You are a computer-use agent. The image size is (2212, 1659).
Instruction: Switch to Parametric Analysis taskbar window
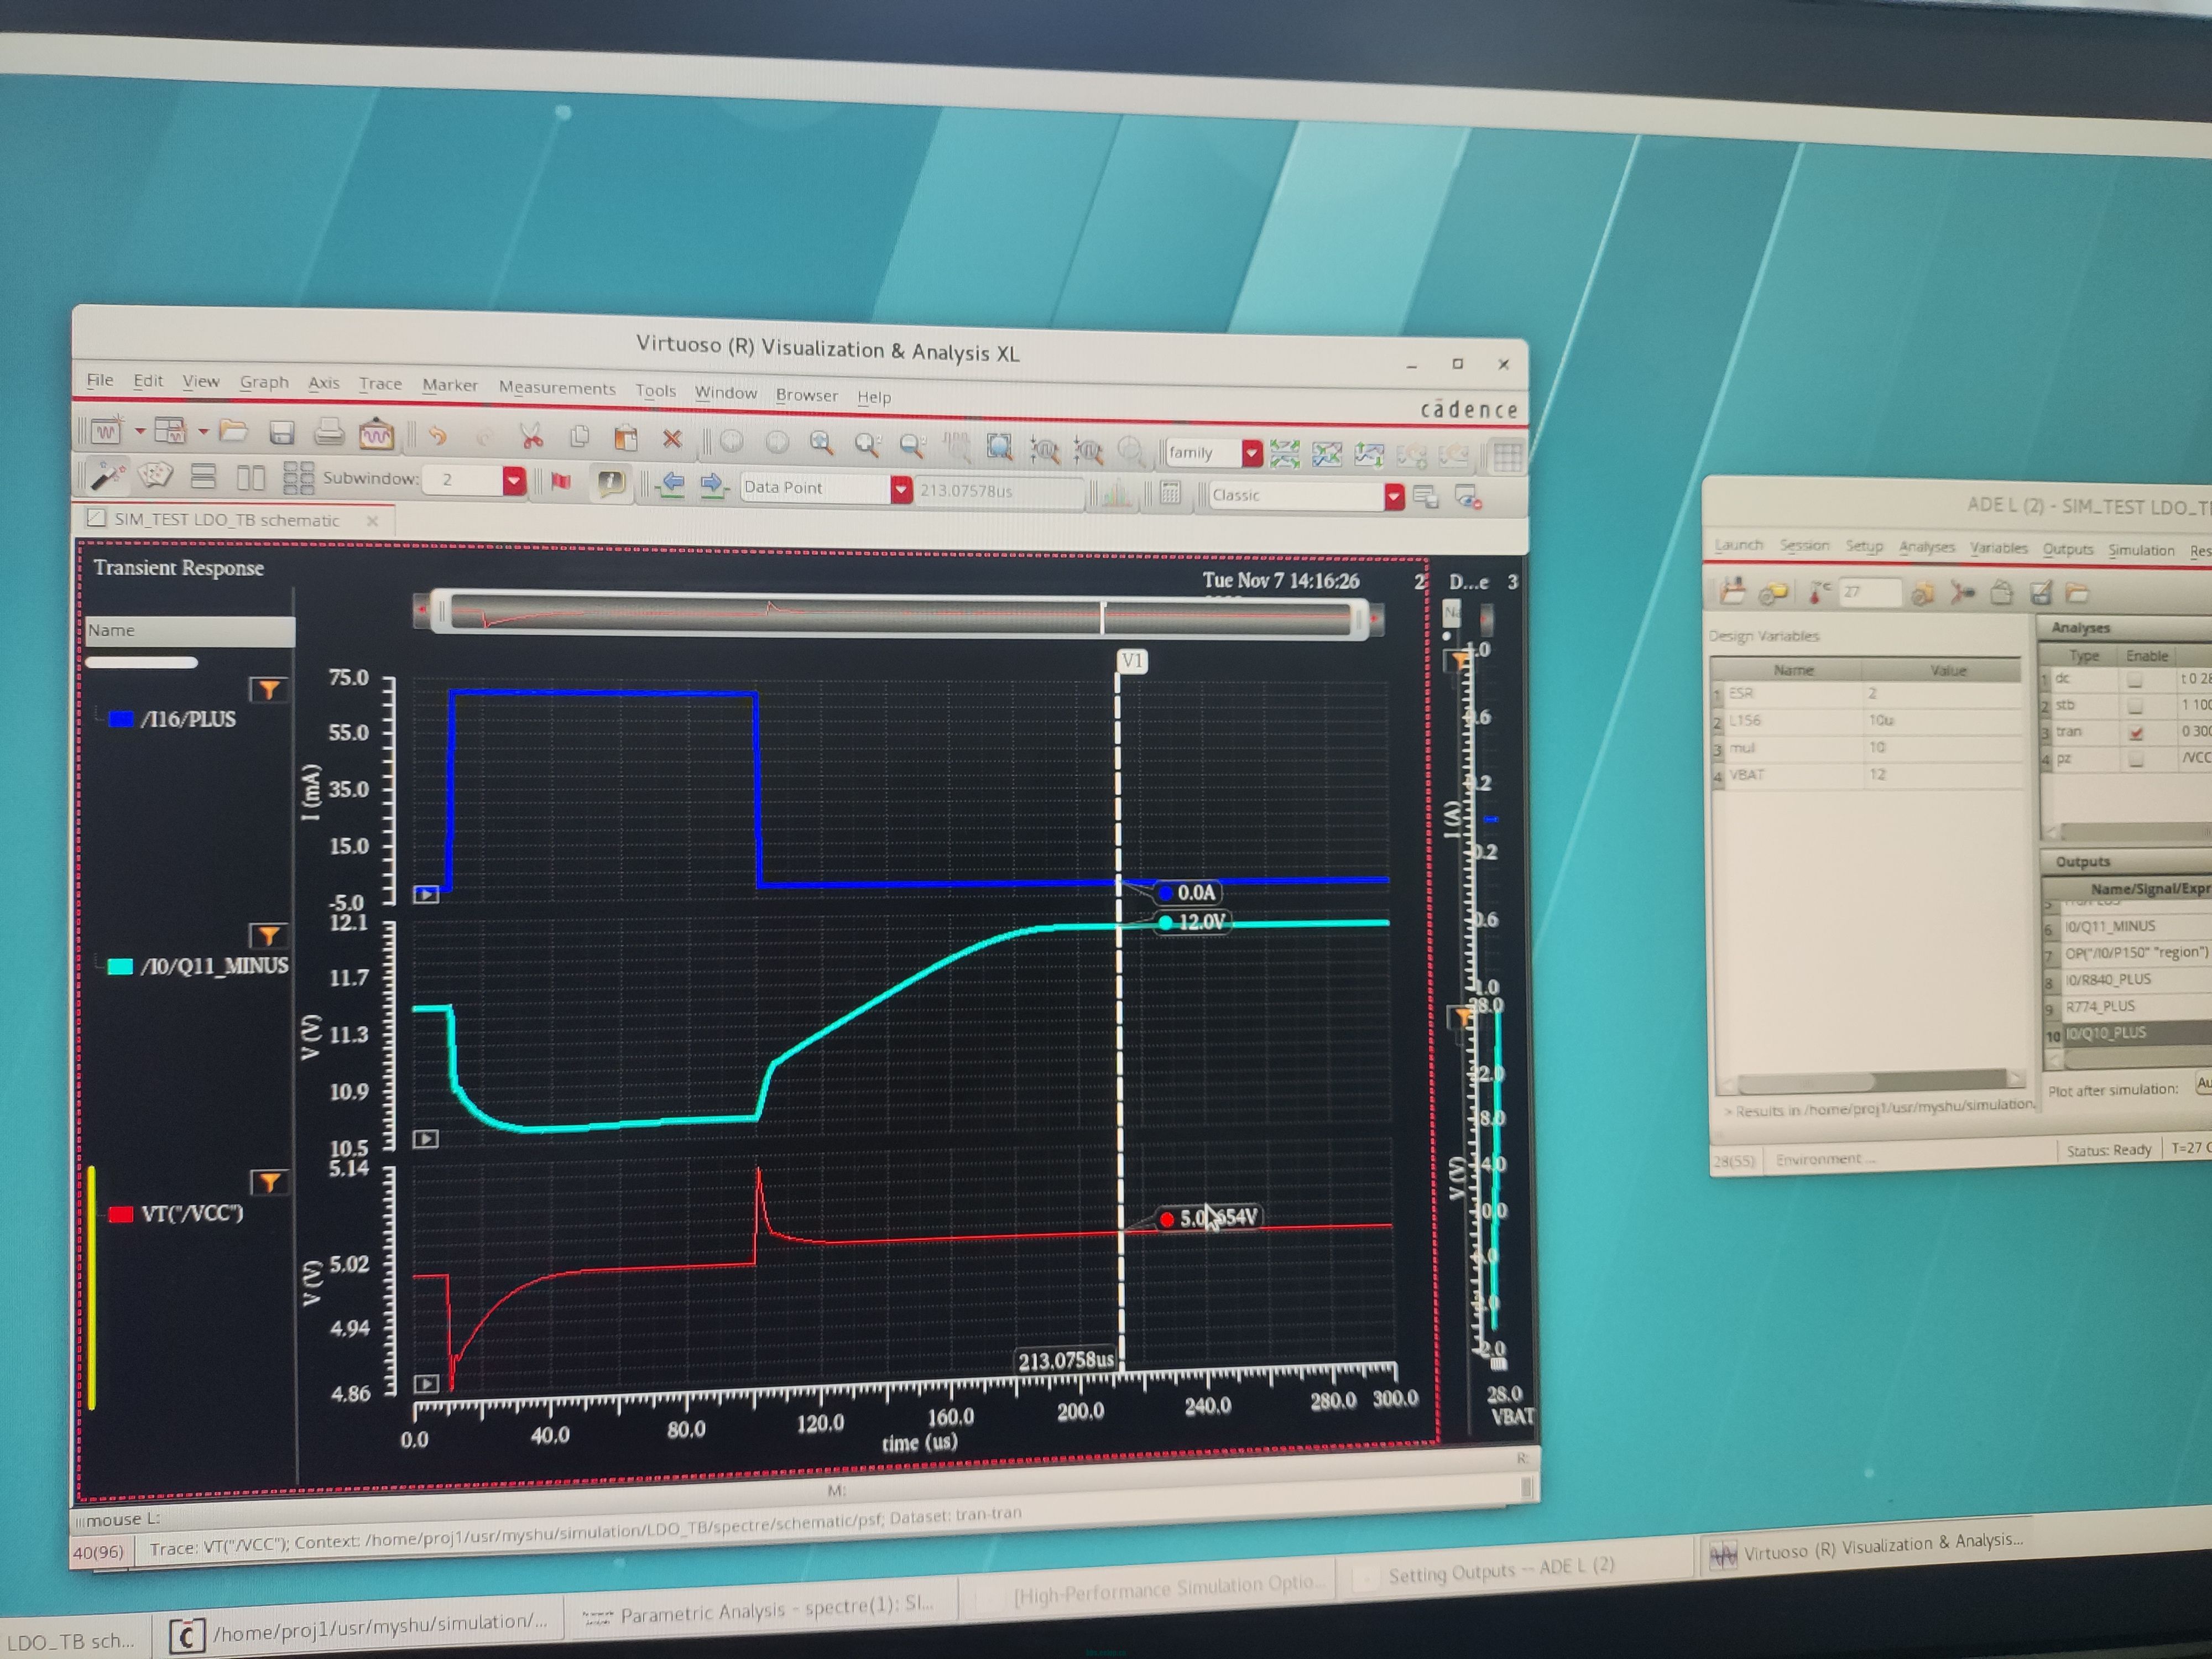point(759,1611)
